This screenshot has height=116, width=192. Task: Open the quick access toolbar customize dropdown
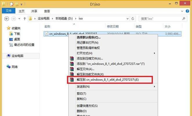pos(21,5)
